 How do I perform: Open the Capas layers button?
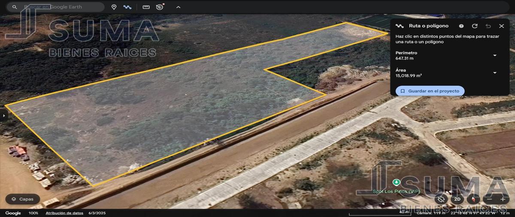23,199
